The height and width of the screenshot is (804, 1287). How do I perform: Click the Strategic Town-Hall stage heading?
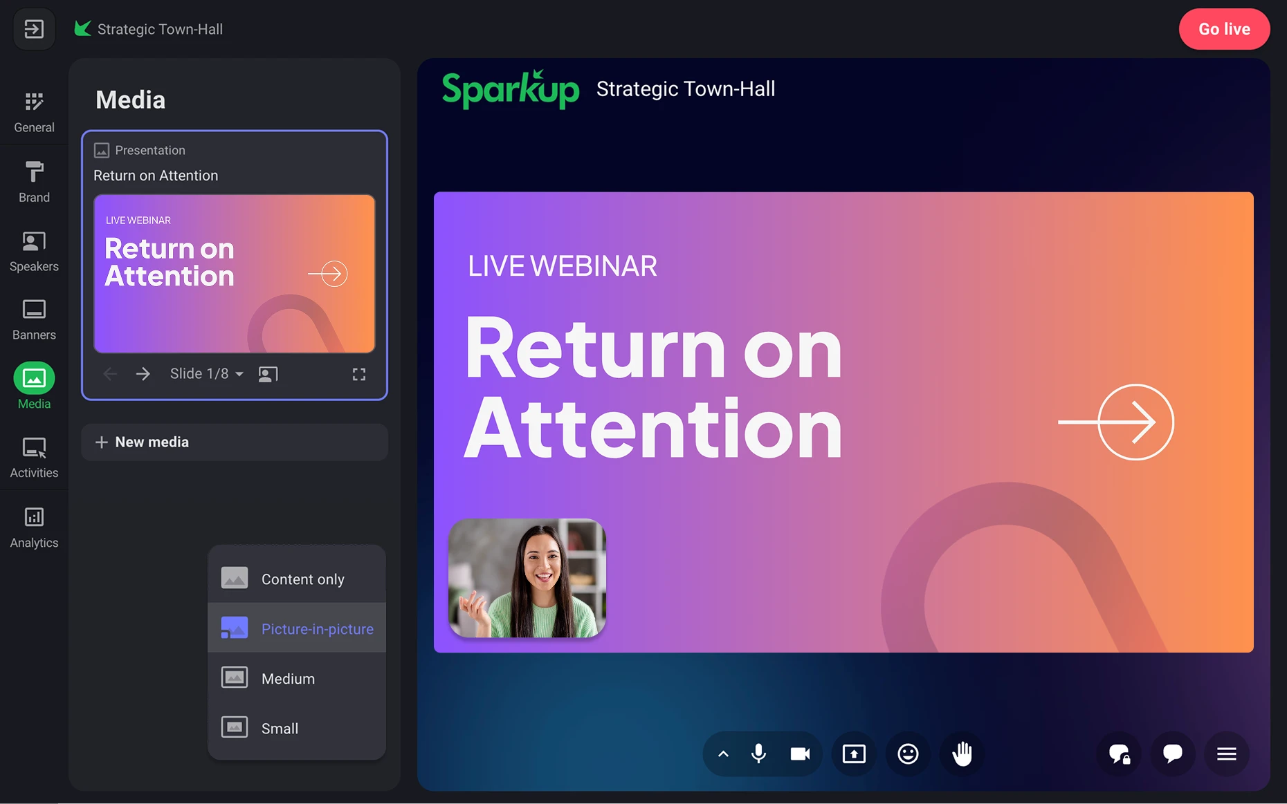pos(686,89)
